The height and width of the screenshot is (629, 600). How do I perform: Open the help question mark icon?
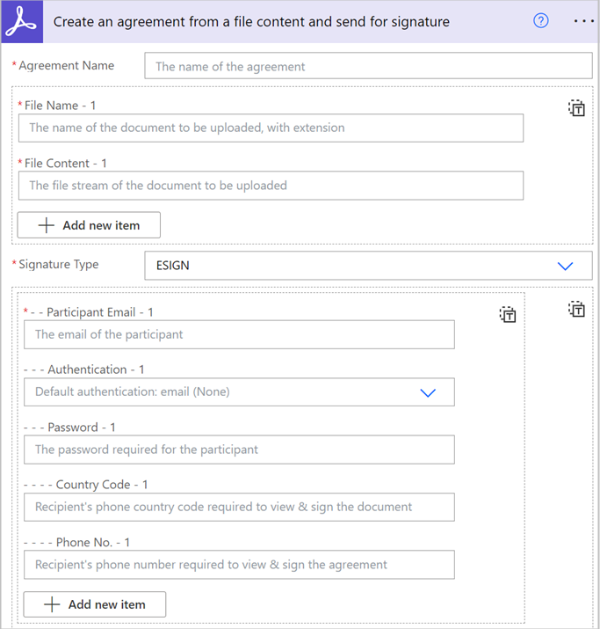541,21
